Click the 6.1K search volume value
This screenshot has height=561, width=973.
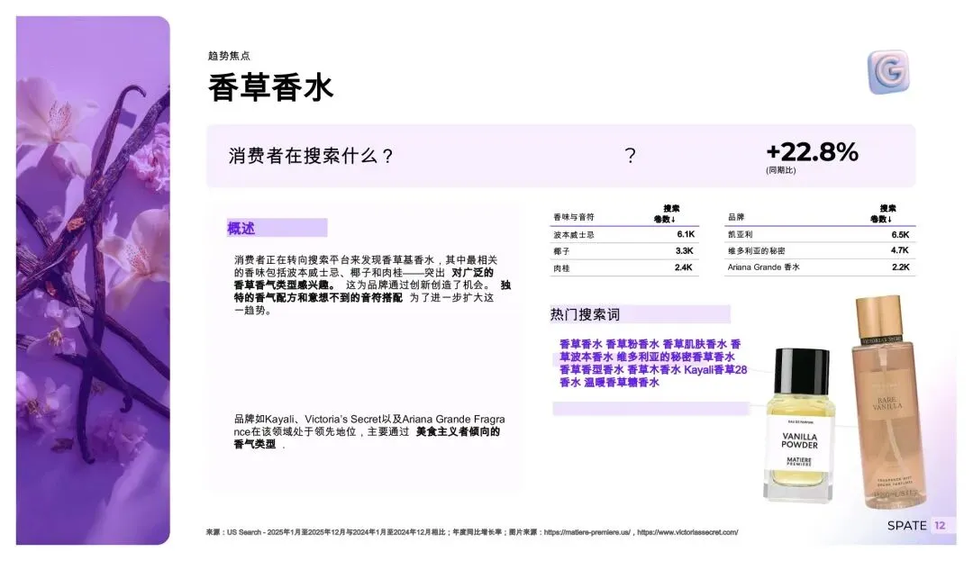tap(686, 234)
